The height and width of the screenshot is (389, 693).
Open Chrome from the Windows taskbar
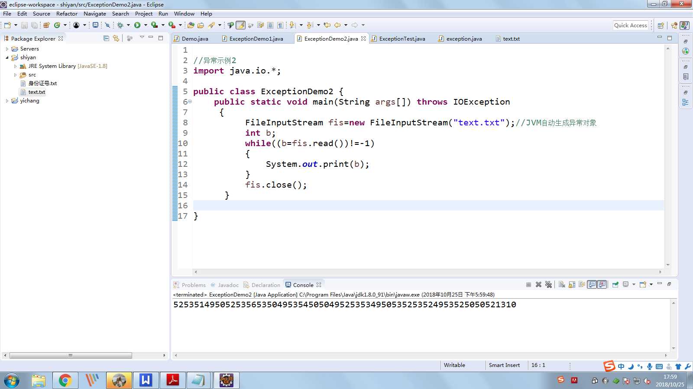(65, 380)
